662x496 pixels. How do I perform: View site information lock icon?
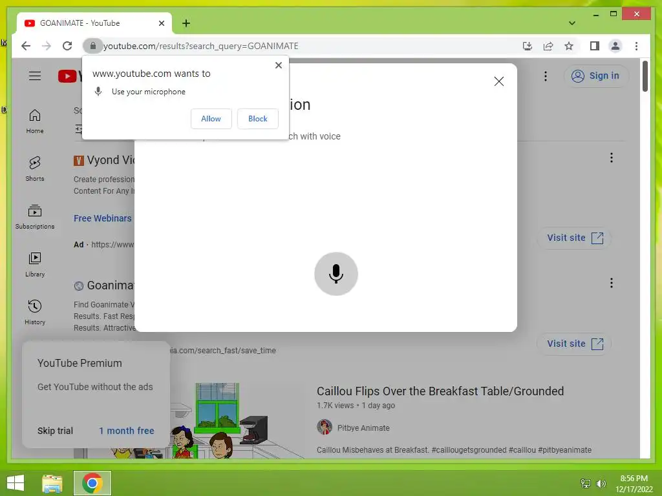click(93, 46)
